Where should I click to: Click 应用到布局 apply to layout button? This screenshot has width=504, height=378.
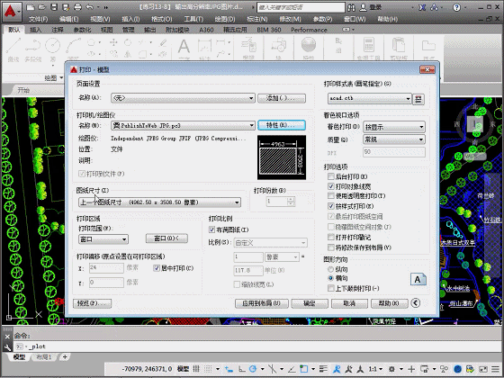(262, 303)
